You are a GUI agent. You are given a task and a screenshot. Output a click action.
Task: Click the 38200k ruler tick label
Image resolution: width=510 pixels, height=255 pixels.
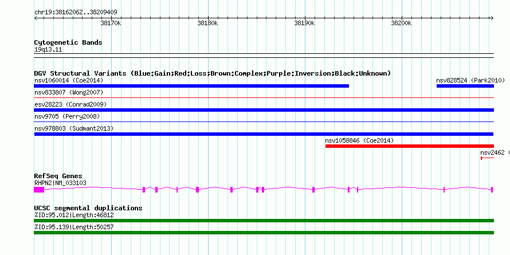point(401,23)
